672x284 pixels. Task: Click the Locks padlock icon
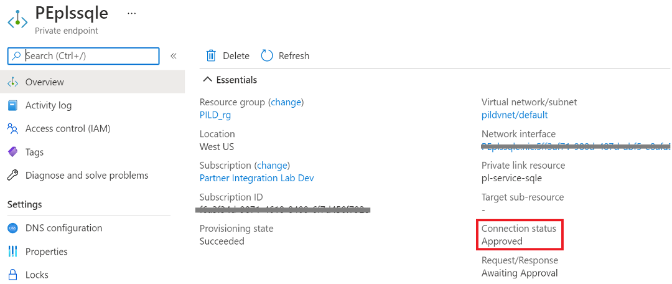click(12, 275)
